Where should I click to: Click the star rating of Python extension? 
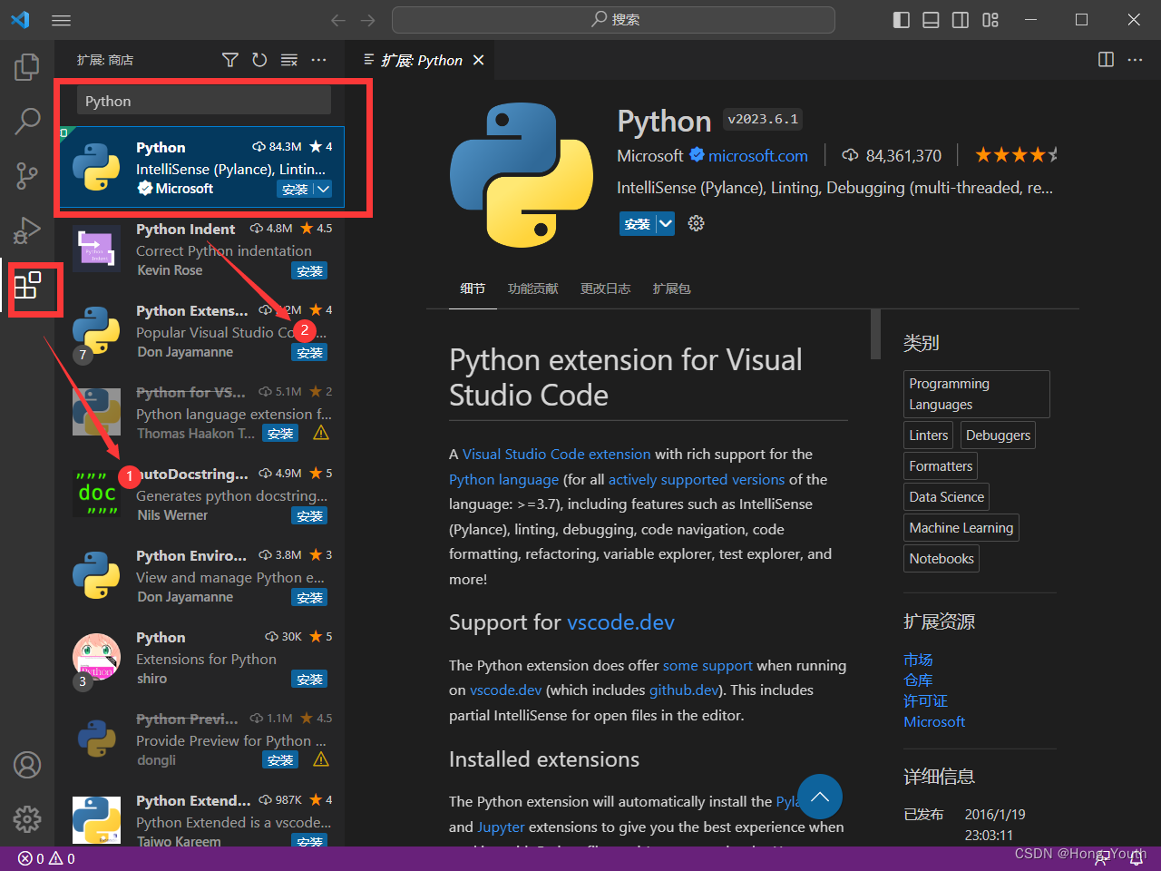click(x=1016, y=155)
